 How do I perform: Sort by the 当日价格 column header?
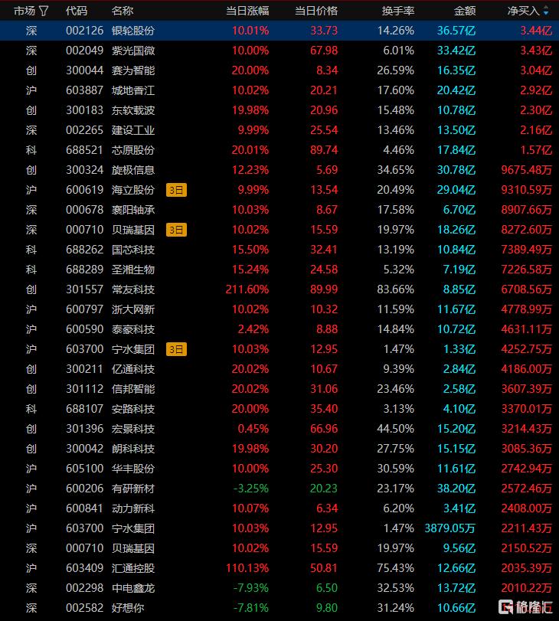pyautogui.click(x=316, y=11)
